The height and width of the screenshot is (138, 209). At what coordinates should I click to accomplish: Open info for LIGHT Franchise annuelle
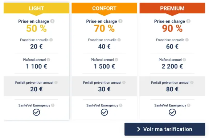pyautogui.click(x=51, y=40)
